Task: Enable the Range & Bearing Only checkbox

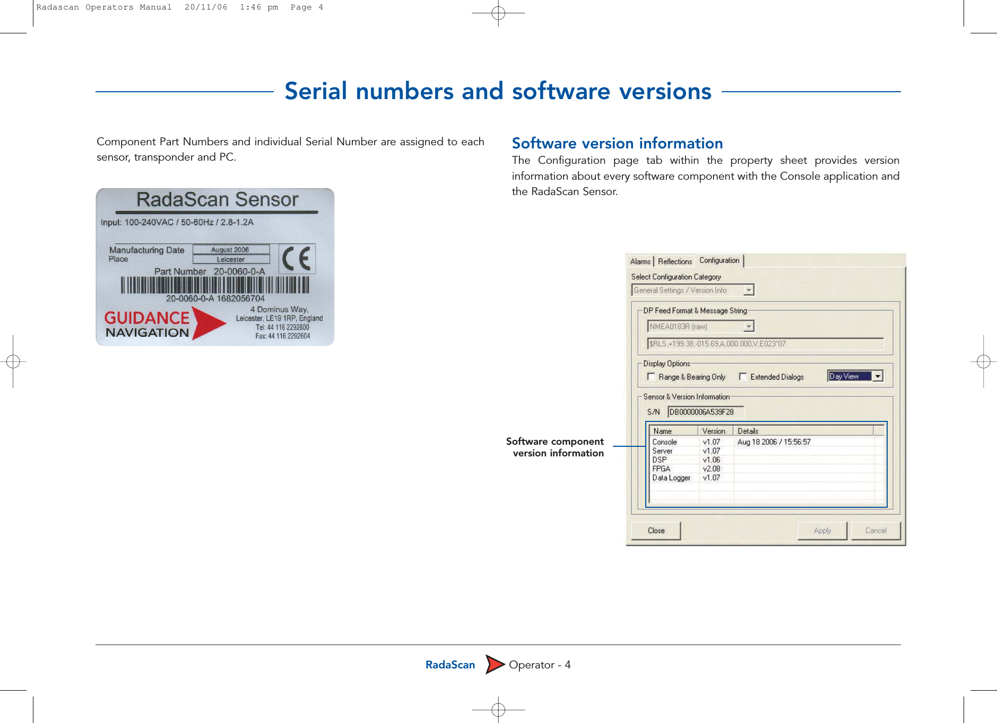Action: pos(651,376)
